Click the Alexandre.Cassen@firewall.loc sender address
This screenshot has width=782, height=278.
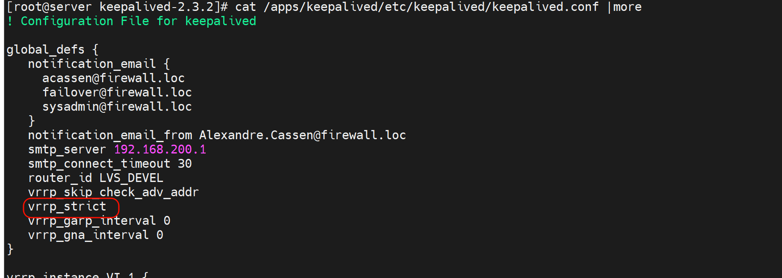pyautogui.click(x=302, y=135)
